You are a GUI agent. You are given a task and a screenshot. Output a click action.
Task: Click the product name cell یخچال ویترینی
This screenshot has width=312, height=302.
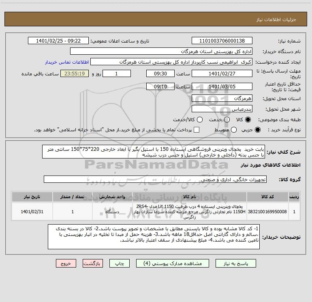(x=190, y=212)
